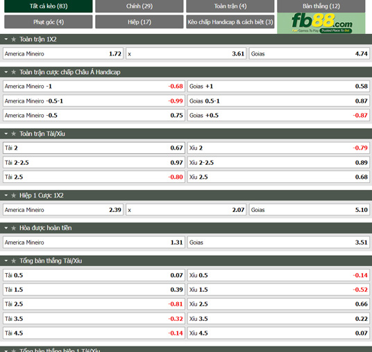This screenshot has height=352, width=372.
Task: Choose Tài 2.5 at -0.81
Action: coord(94,304)
